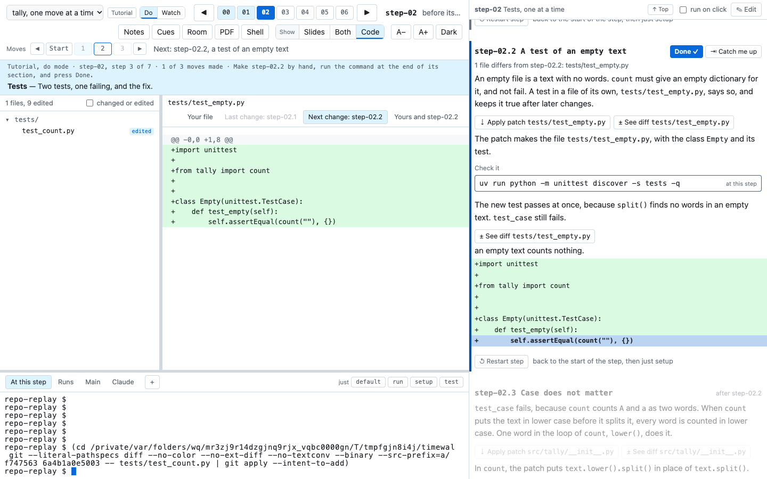Open the tutorial selector dropdown
767x479 pixels.
click(x=55, y=13)
